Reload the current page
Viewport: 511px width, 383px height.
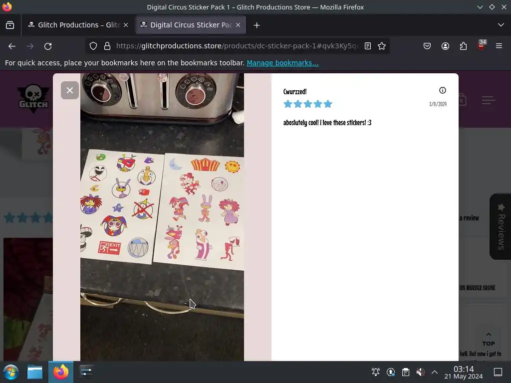[x=48, y=46]
